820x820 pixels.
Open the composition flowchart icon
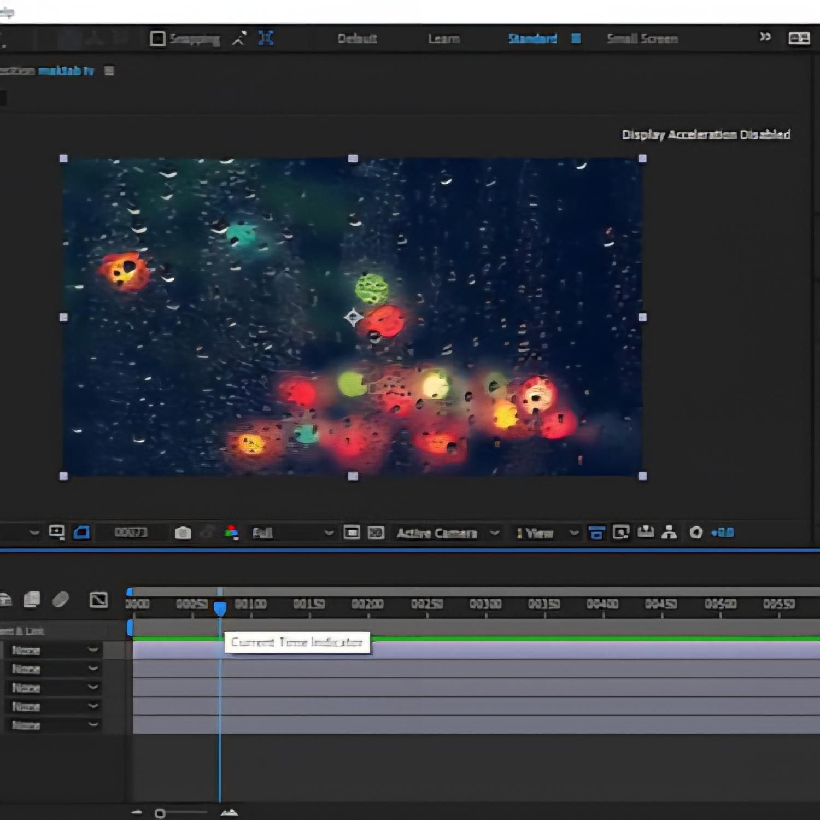669,532
